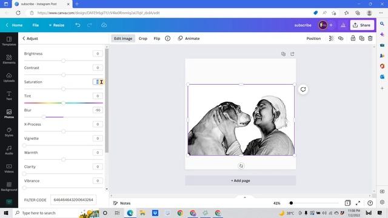Refresh the browser page
Image resolution: width=388 pixels, height=218 pixels.
[x=18, y=13]
